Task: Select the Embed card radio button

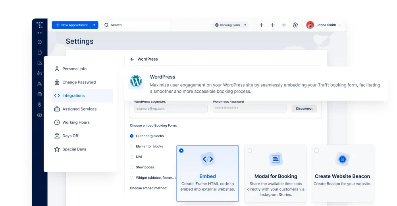Action: coord(181,151)
